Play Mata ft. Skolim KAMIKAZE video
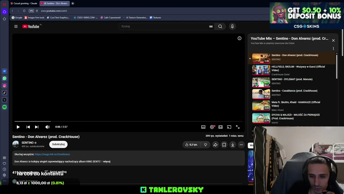This screenshot has width=344, height=194. [292, 106]
